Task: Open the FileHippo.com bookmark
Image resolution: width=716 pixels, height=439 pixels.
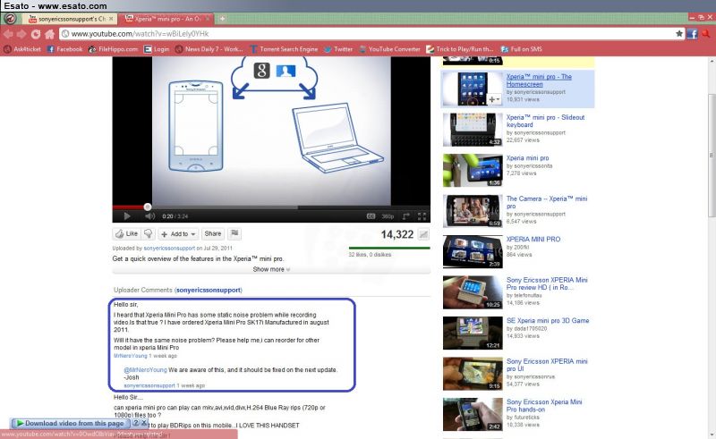Action: (x=114, y=49)
